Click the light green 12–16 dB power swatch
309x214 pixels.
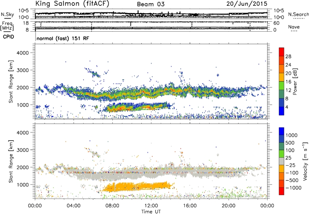(282, 86)
